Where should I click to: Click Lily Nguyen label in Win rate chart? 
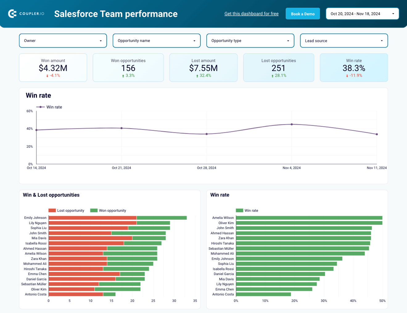pos(225,284)
